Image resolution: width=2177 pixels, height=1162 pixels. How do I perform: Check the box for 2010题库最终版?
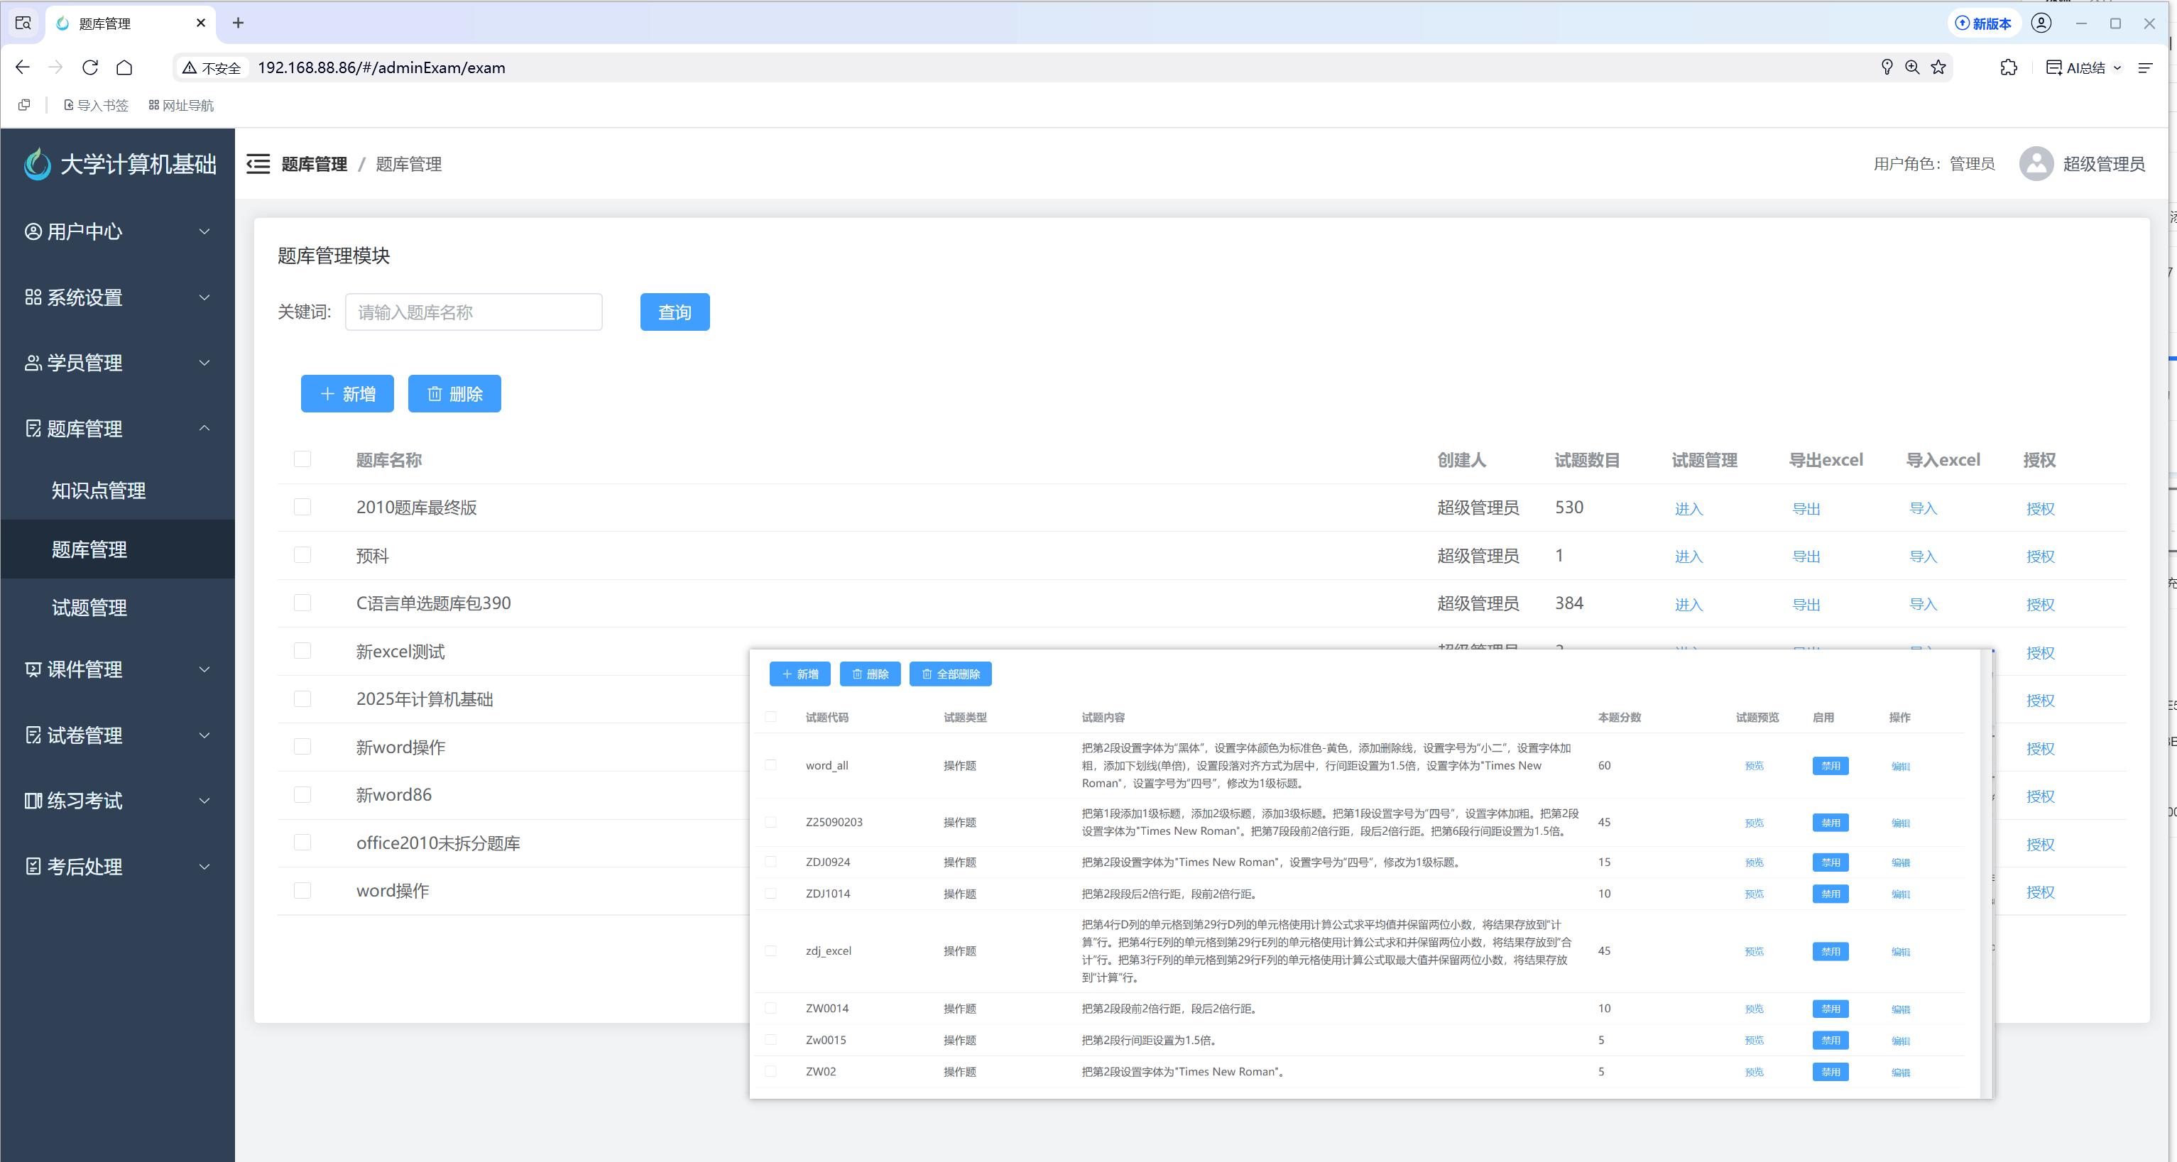[x=302, y=507]
